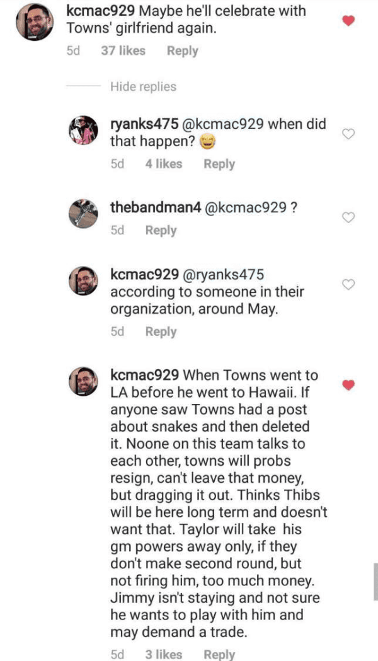
Task: Open the 3 likes on the last reply
Action: point(163,655)
